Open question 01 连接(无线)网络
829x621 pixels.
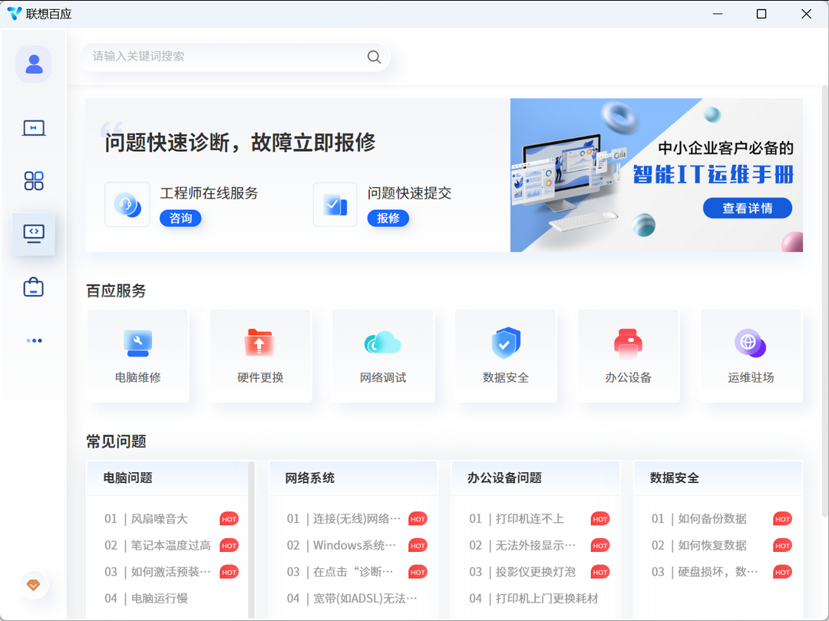point(357,519)
